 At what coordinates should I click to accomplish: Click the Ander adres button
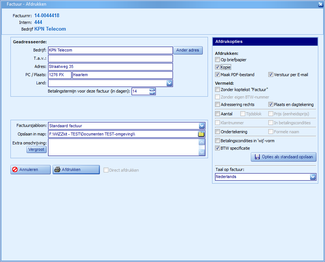188,50
